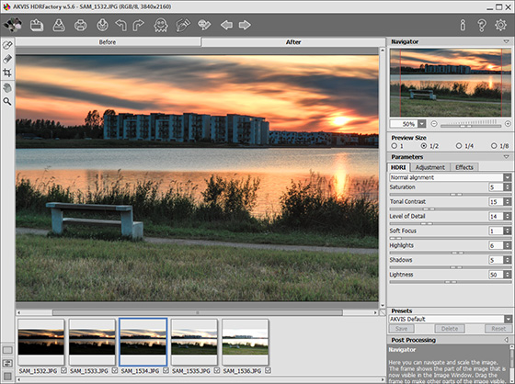Open the preferences gear icon
Viewport: 515px width, 384px height.
(500, 25)
